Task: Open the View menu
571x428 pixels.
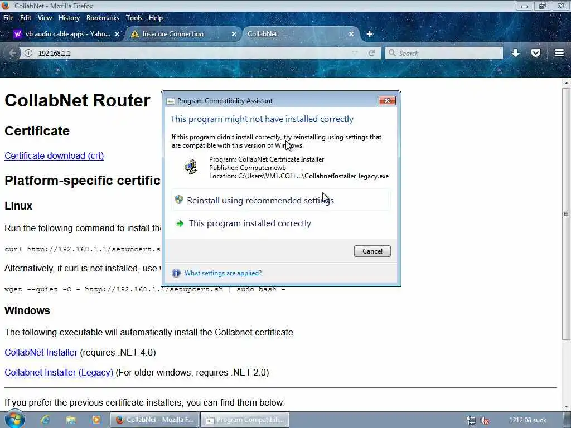Action: (x=45, y=18)
